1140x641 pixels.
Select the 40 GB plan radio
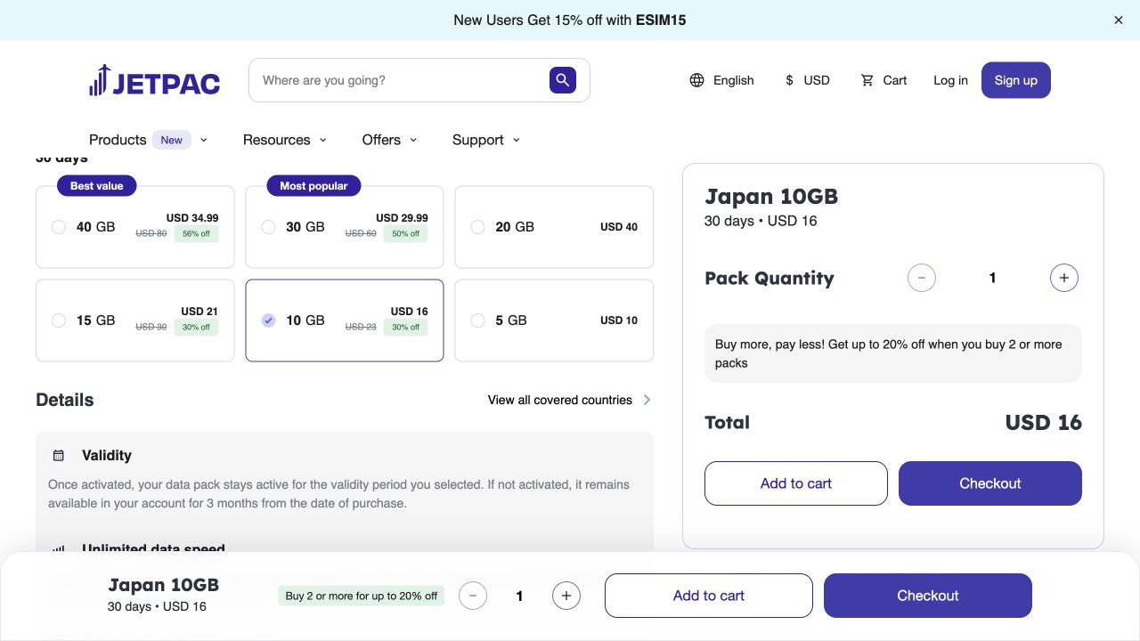(59, 227)
